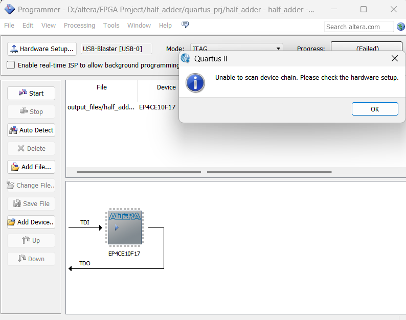Click the Search altera.com field

pos(359,27)
